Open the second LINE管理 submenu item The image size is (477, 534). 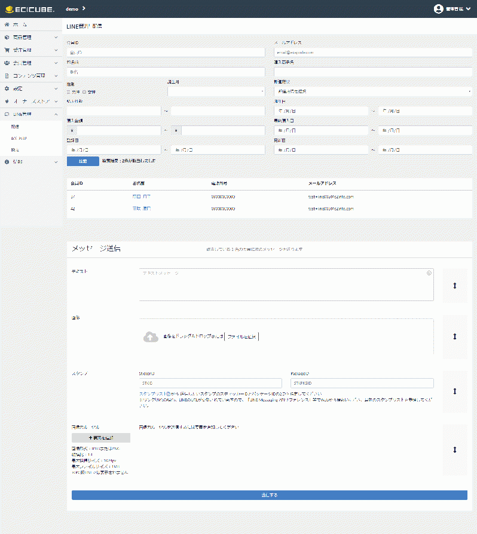pos(19,138)
